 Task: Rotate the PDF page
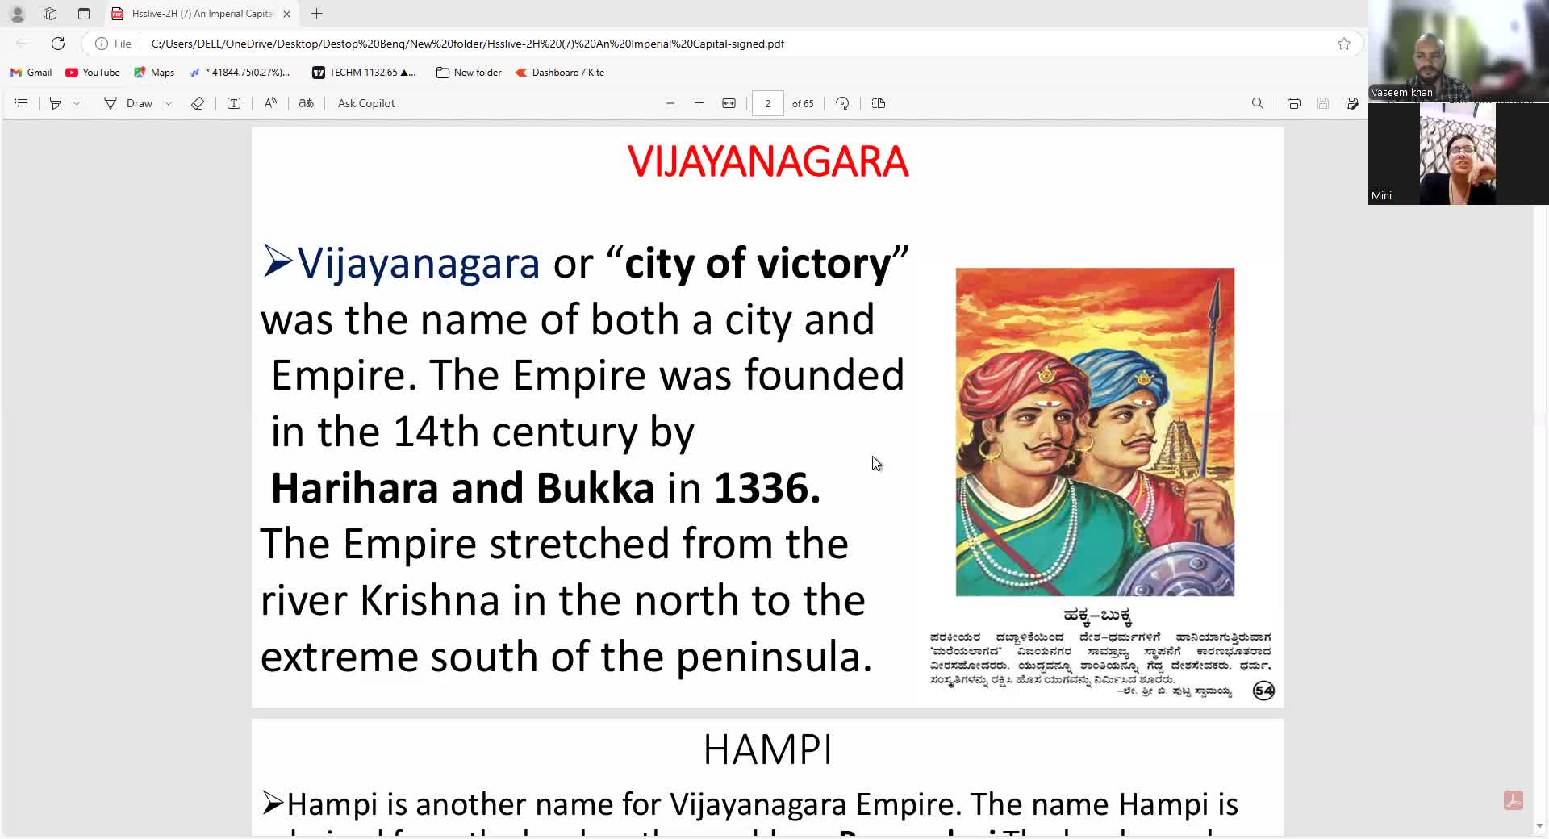tap(842, 103)
